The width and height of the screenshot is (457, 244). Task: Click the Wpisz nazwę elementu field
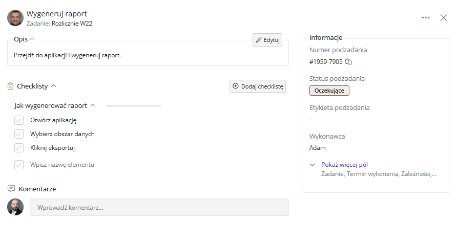(x=62, y=165)
